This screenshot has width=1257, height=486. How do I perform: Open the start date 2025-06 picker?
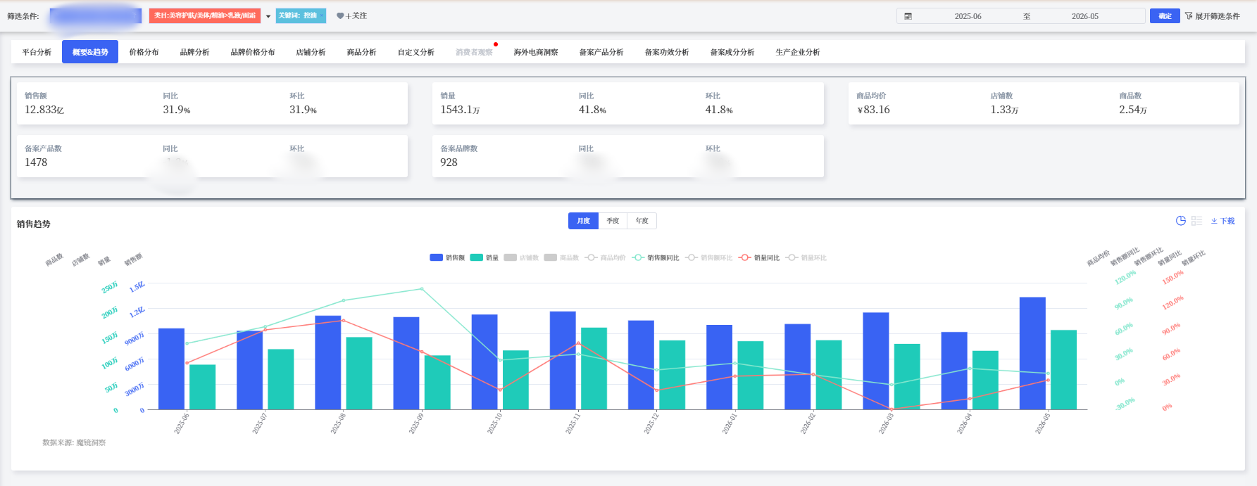click(968, 16)
